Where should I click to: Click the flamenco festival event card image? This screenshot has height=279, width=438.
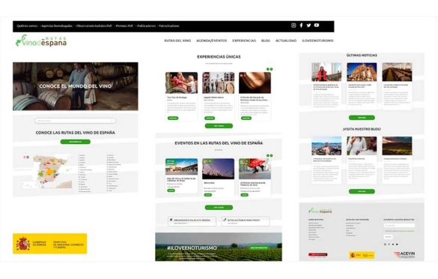point(255,169)
